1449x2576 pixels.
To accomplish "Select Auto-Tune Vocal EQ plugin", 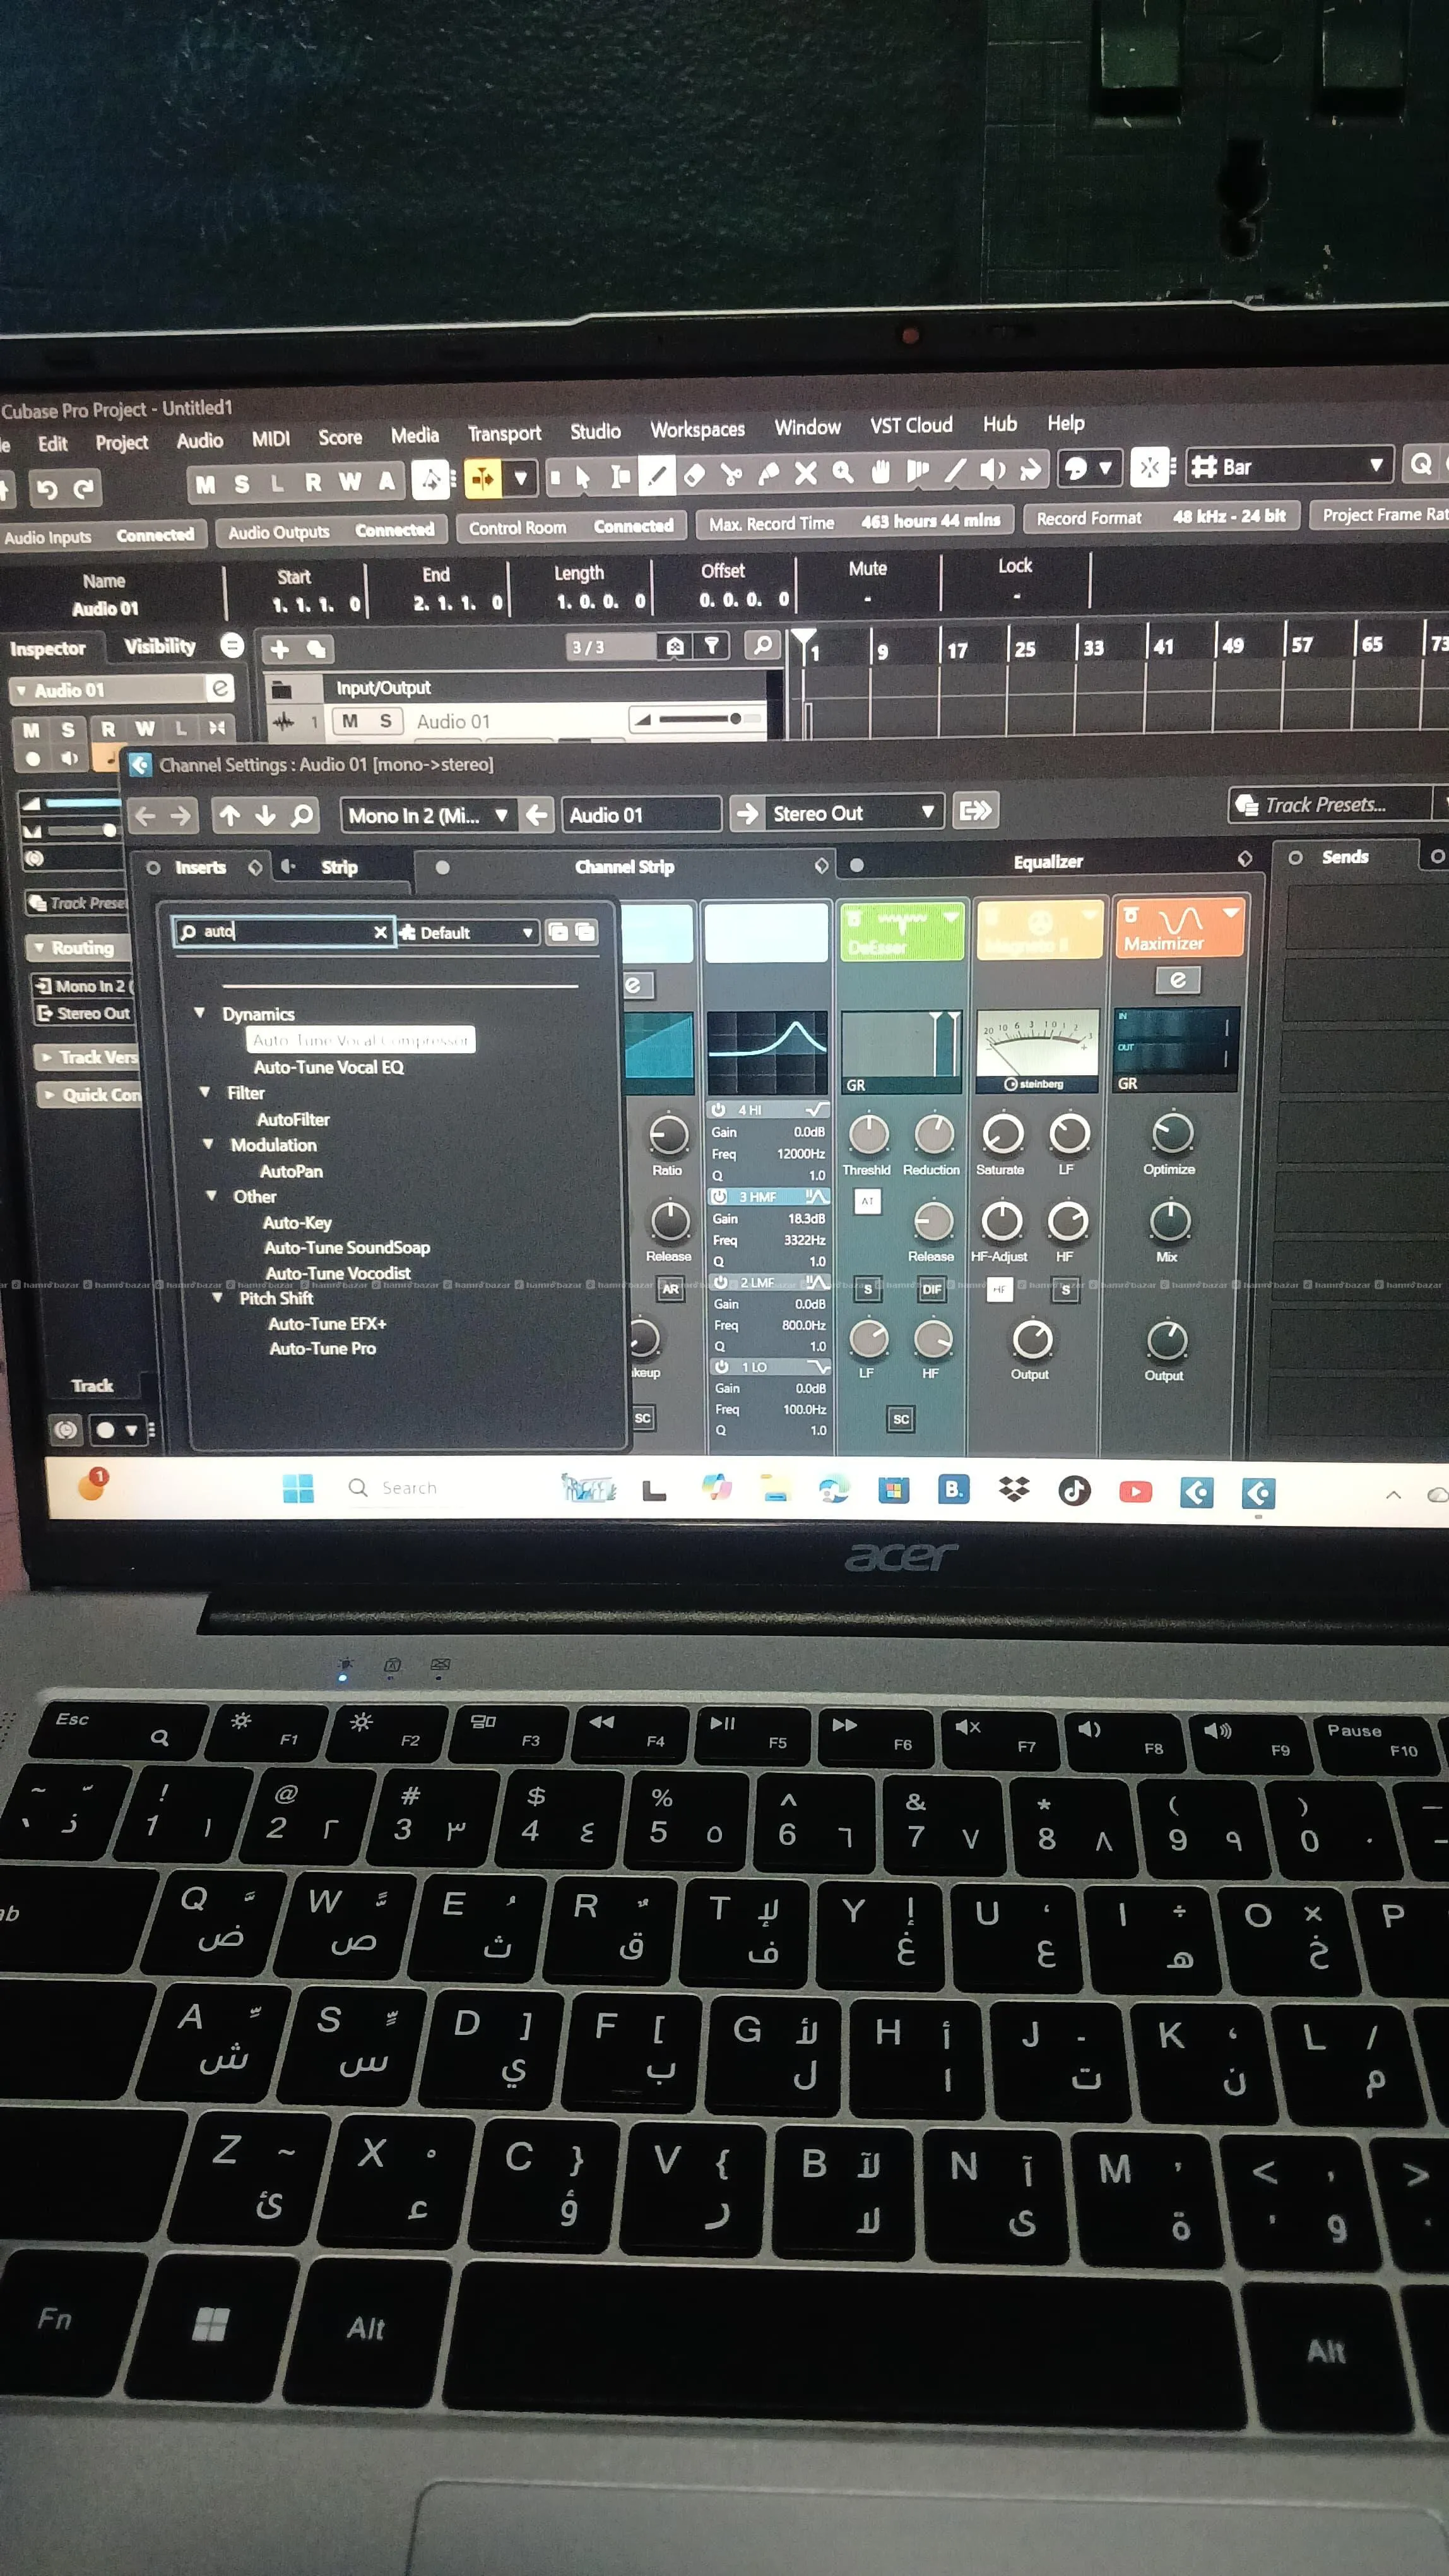I will [329, 1067].
